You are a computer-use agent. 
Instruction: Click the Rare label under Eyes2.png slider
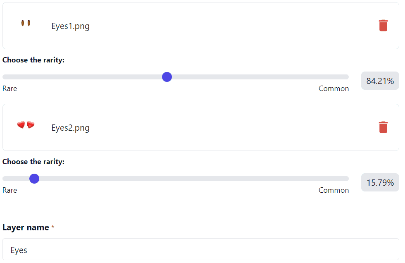pyautogui.click(x=10, y=190)
